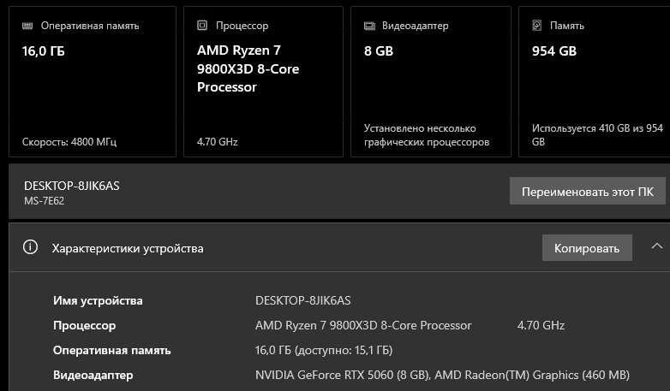Click the Видеоадаптер card icon
Screen dimensions: 670x391
tap(369, 26)
